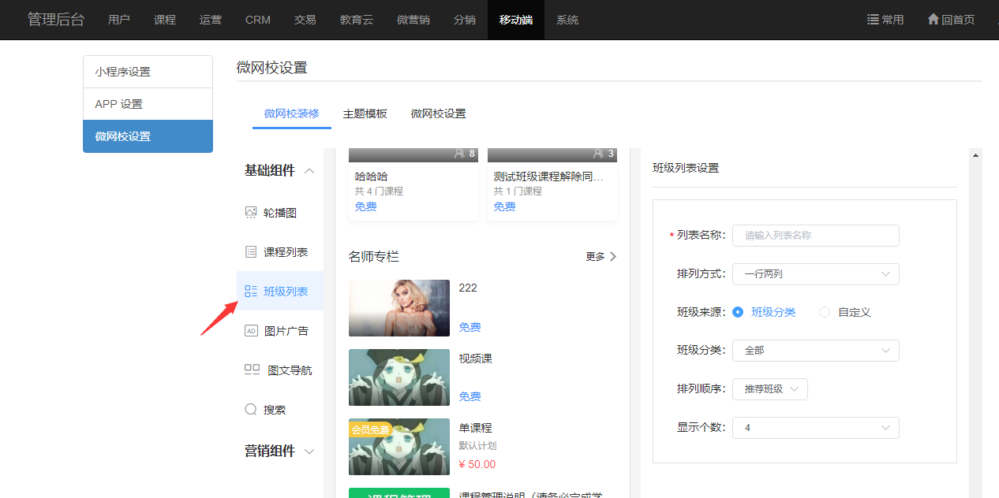
Task: Click 更多 link in 名师专栏
Action: click(x=601, y=257)
